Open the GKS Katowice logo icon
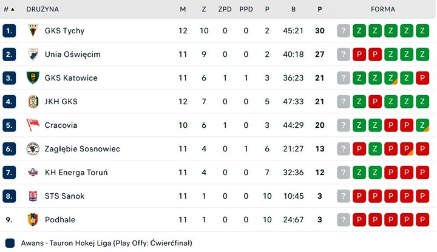The height and width of the screenshot is (252, 437). [33, 78]
